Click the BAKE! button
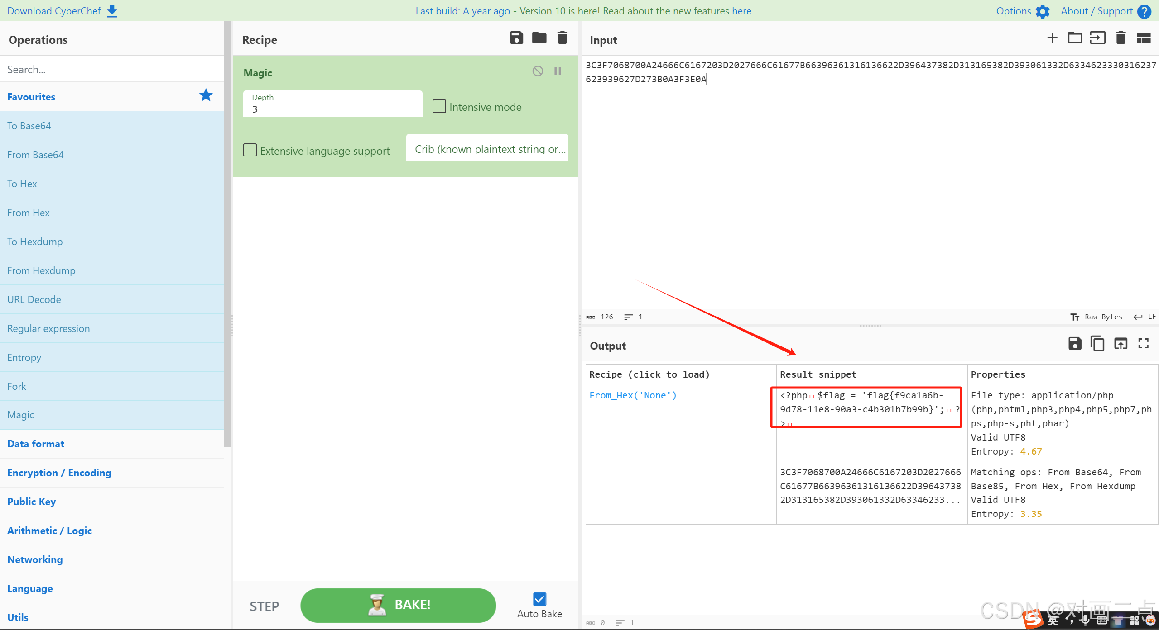 tap(398, 605)
